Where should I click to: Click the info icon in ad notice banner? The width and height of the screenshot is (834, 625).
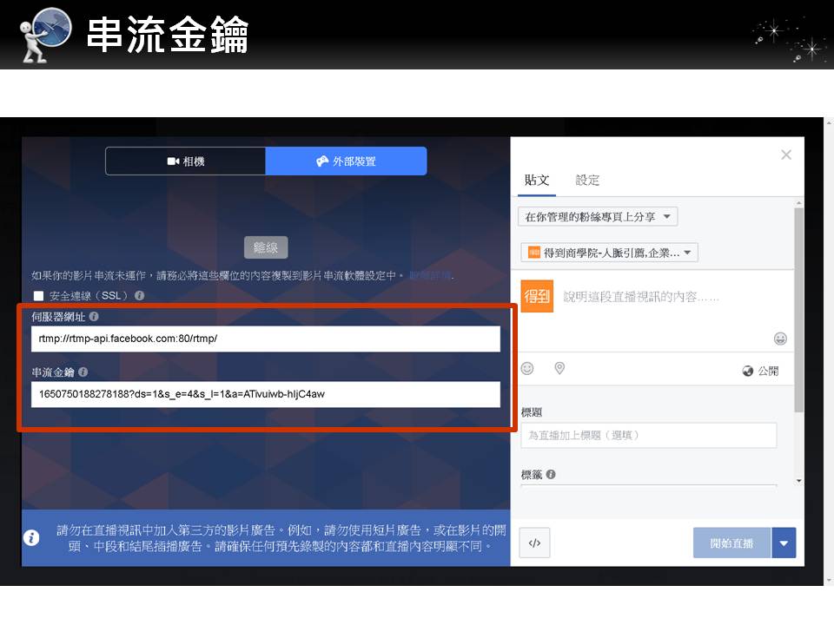click(32, 538)
